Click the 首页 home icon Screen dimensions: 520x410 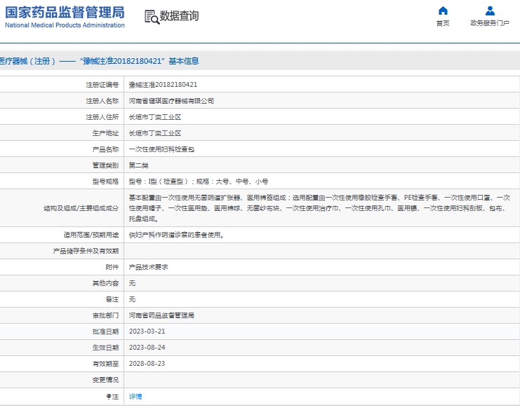pyautogui.click(x=443, y=11)
